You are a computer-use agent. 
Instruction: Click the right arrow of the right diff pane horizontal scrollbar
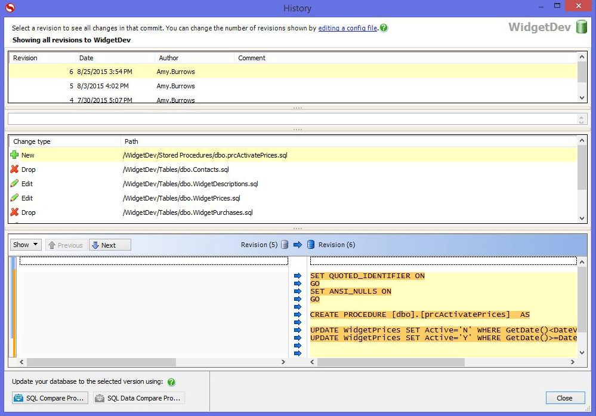(x=572, y=362)
